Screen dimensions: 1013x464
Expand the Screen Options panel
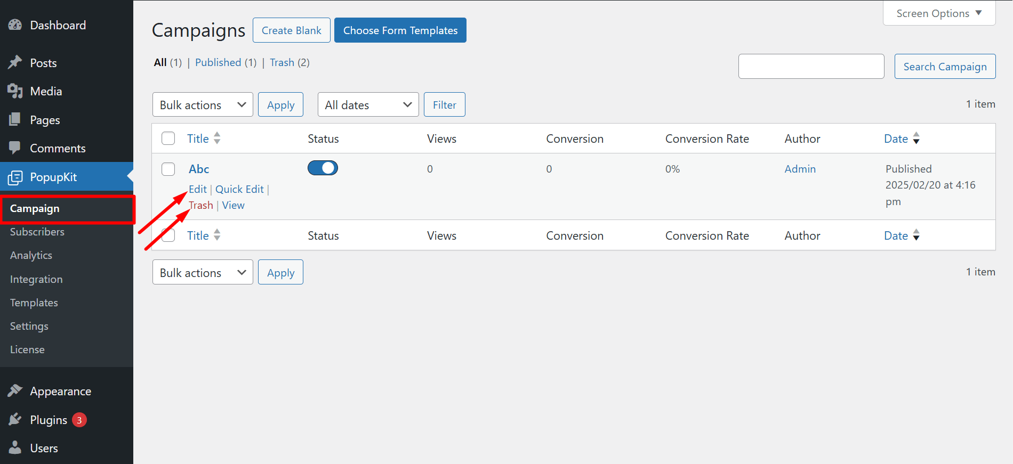(x=938, y=13)
